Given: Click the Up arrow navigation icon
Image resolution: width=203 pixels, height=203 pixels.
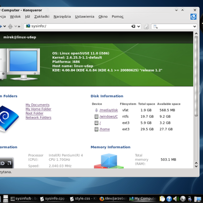Looking at the screenshot, I should click(x=10, y=26).
